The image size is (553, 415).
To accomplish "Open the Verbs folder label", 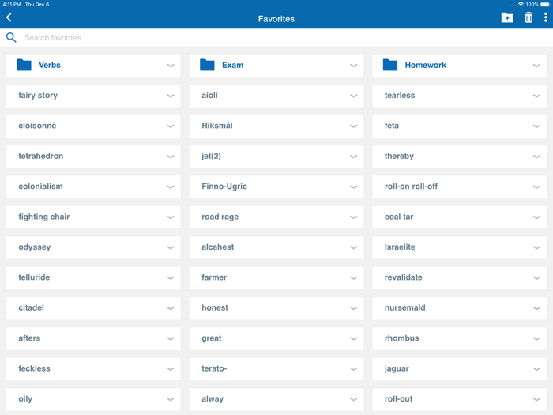I will pyautogui.click(x=50, y=65).
